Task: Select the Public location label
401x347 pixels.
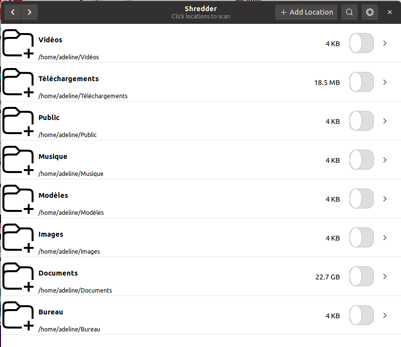Action: coord(49,118)
